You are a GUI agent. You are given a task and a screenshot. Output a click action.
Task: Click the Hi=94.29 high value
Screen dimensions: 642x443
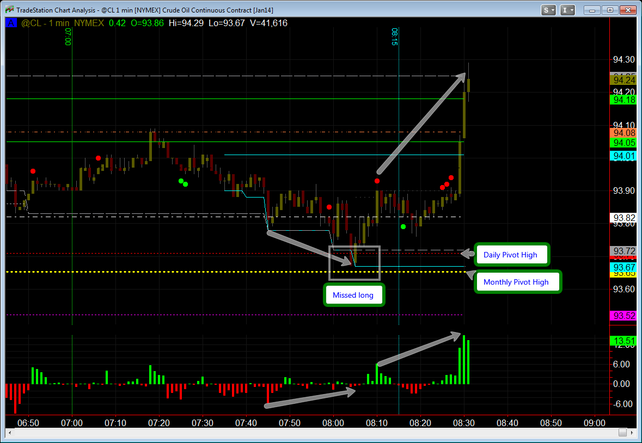point(186,23)
